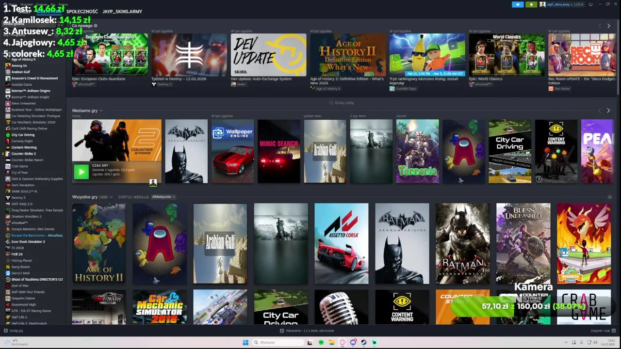
Task: Open Car Mechanic Simulator 2018 cover
Action: 160,307
